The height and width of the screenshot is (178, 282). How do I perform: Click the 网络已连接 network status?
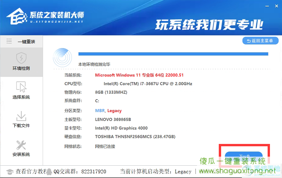[105, 146]
